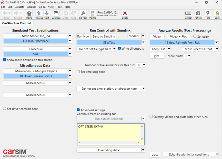222x159 pixels.
Task: Check Overlay videos and plots with other runs
Action: [151, 116]
